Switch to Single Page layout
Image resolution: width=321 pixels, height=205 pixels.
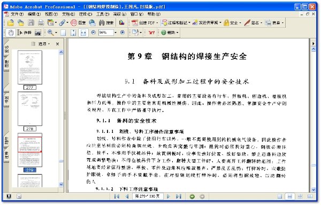coord(280,196)
